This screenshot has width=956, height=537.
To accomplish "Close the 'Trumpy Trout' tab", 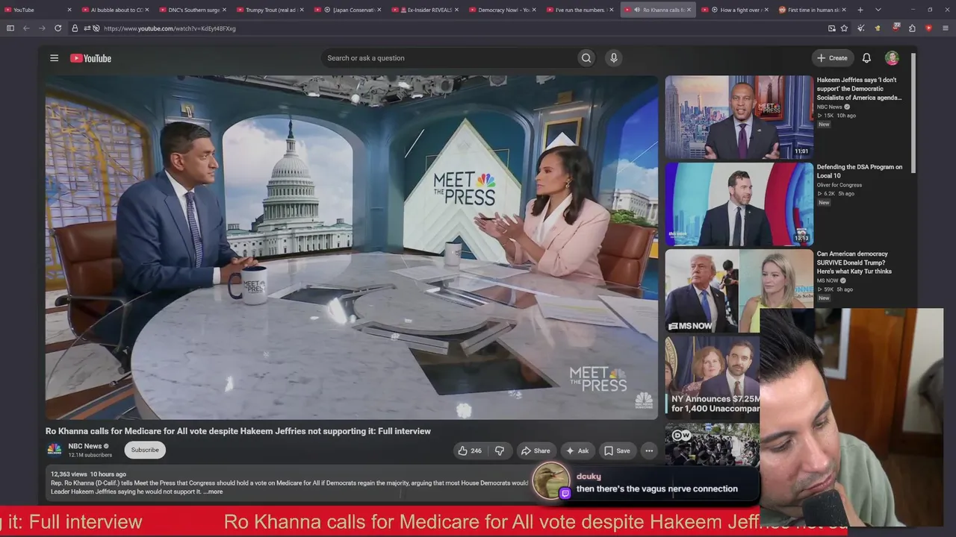I will coord(302,10).
